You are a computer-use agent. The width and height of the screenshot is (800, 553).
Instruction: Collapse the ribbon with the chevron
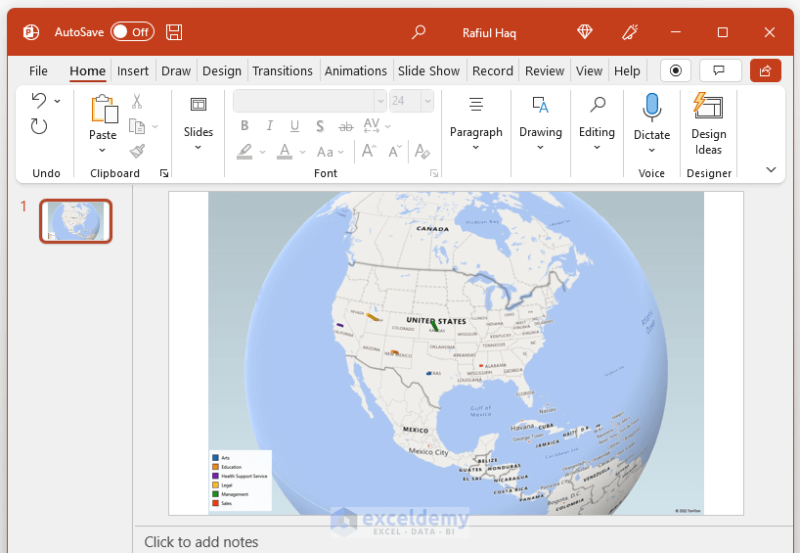[x=771, y=169]
